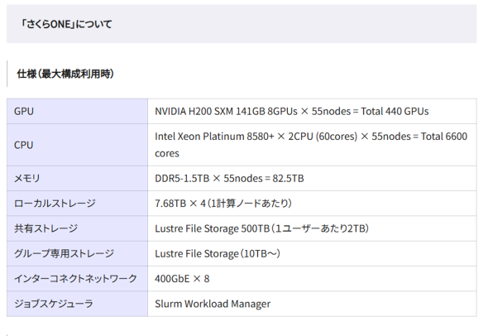Image resolution: width=488 pixels, height=336 pixels.
Task: Click the インターコネクトネットワーク row label
Action: tap(75, 278)
